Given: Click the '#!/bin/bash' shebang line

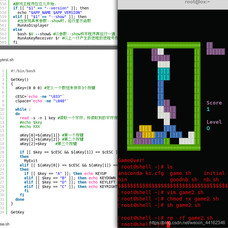Looking at the screenshot, I should (23, 71).
